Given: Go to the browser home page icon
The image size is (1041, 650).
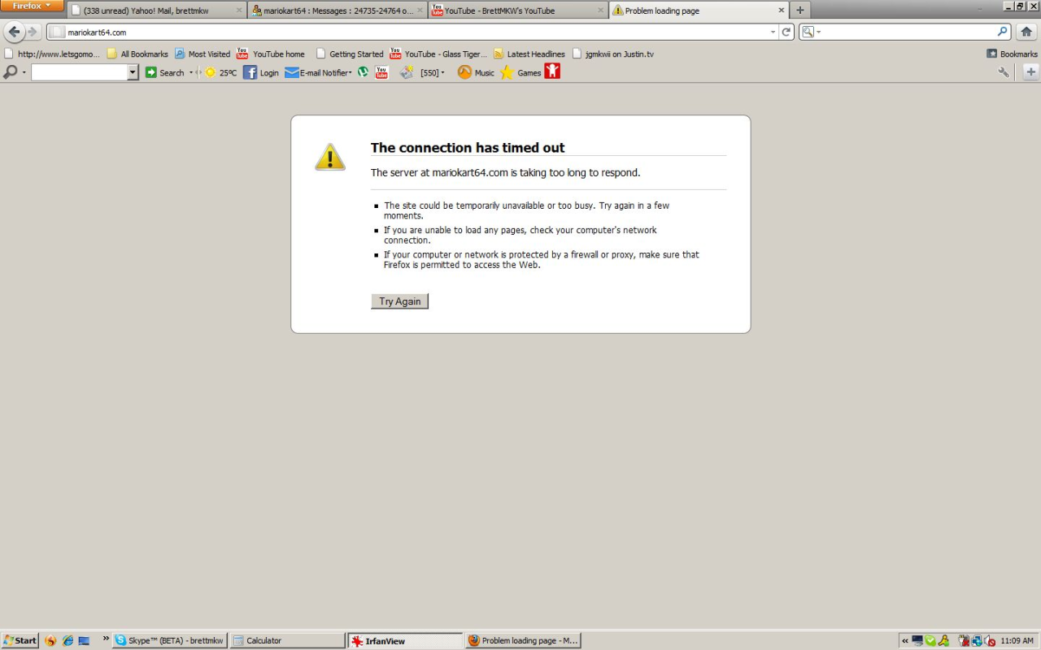Looking at the screenshot, I should click(1026, 32).
